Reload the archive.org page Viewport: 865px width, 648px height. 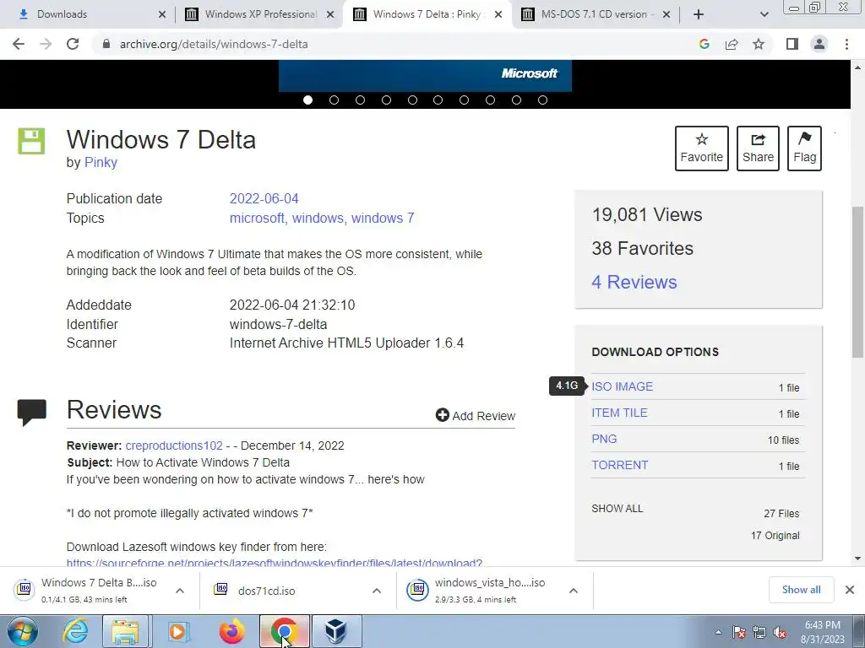73,44
